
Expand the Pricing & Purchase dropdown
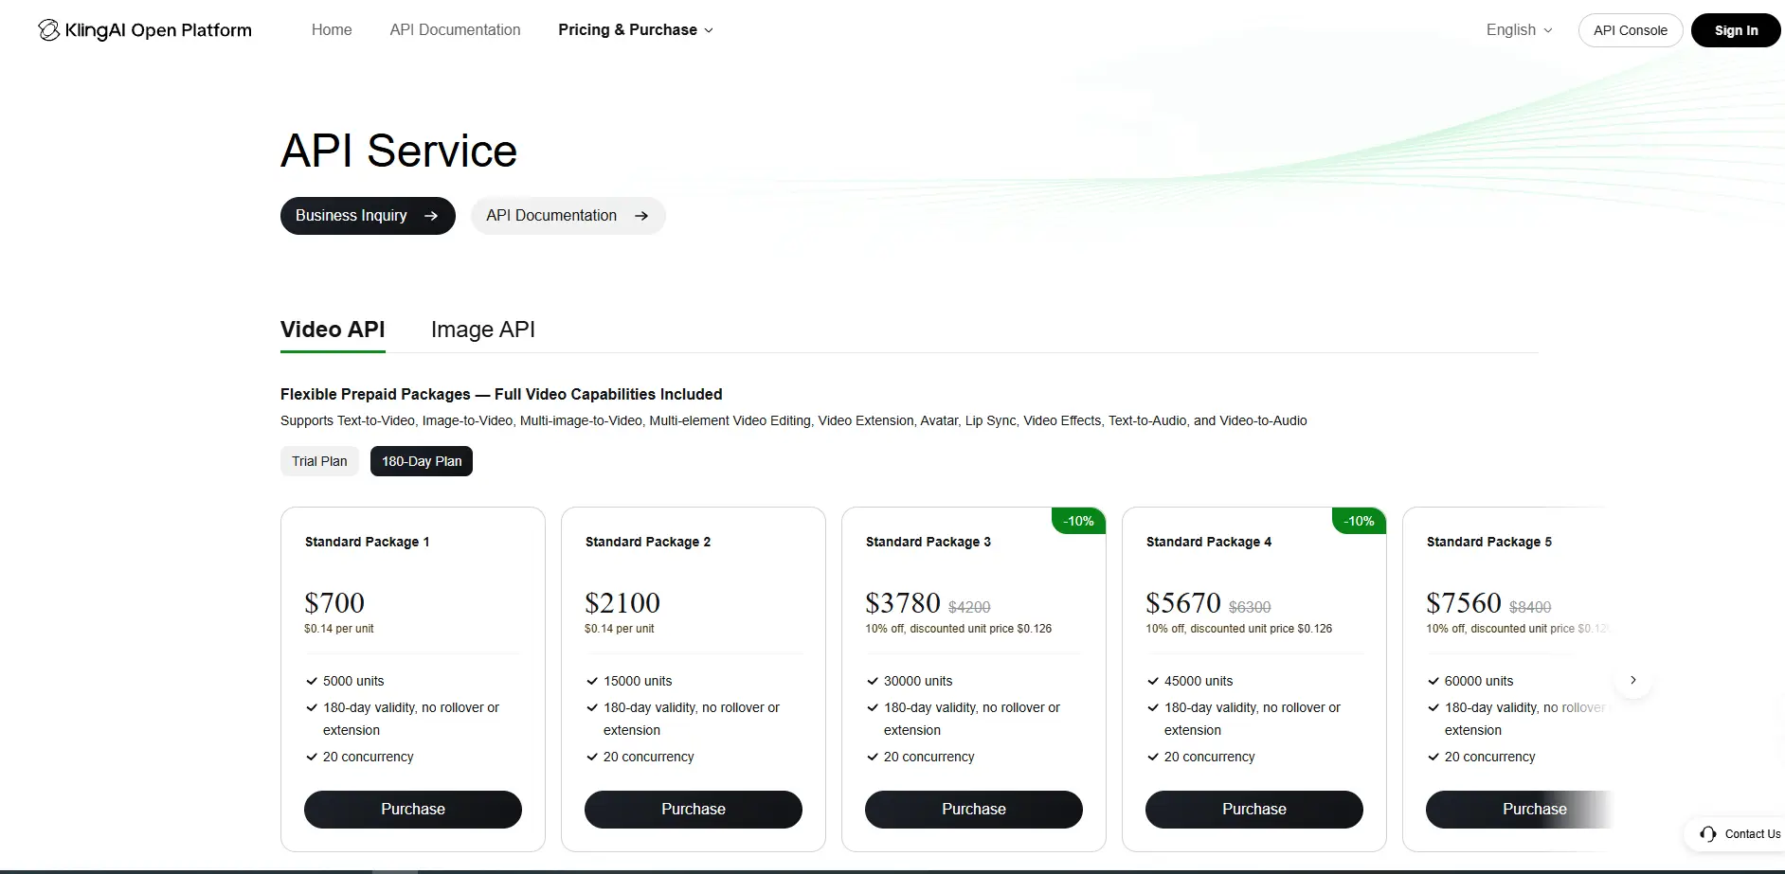tap(636, 30)
